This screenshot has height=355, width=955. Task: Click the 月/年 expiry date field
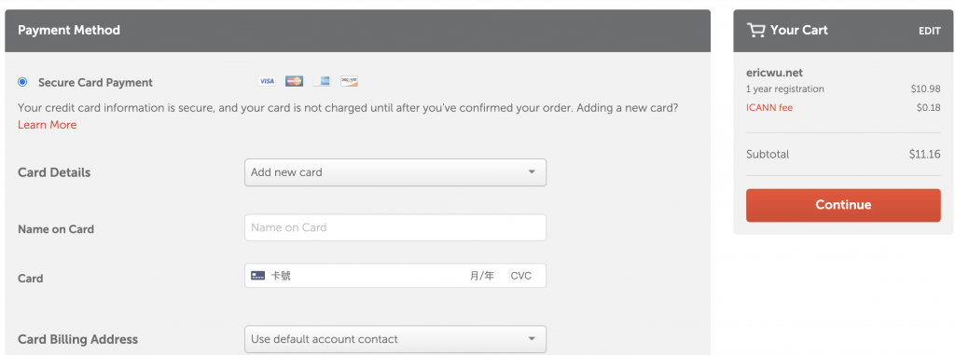pyautogui.click(x=482, y=276)
